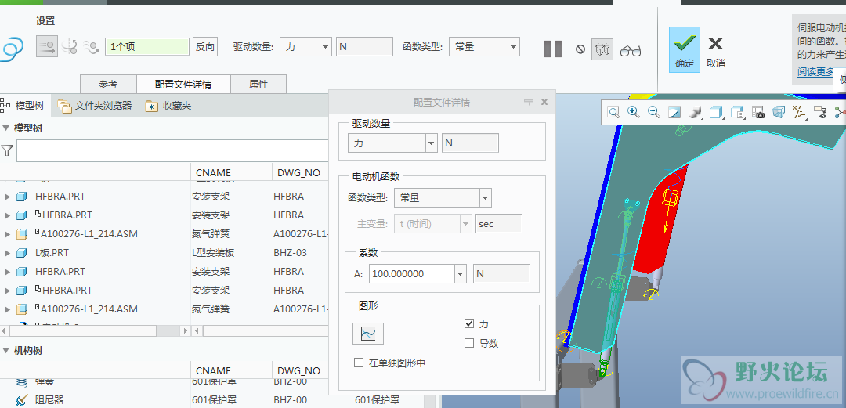Screen dimensions: 846x408
Task: Open the display style sphere icon
Action: point(696,112)
